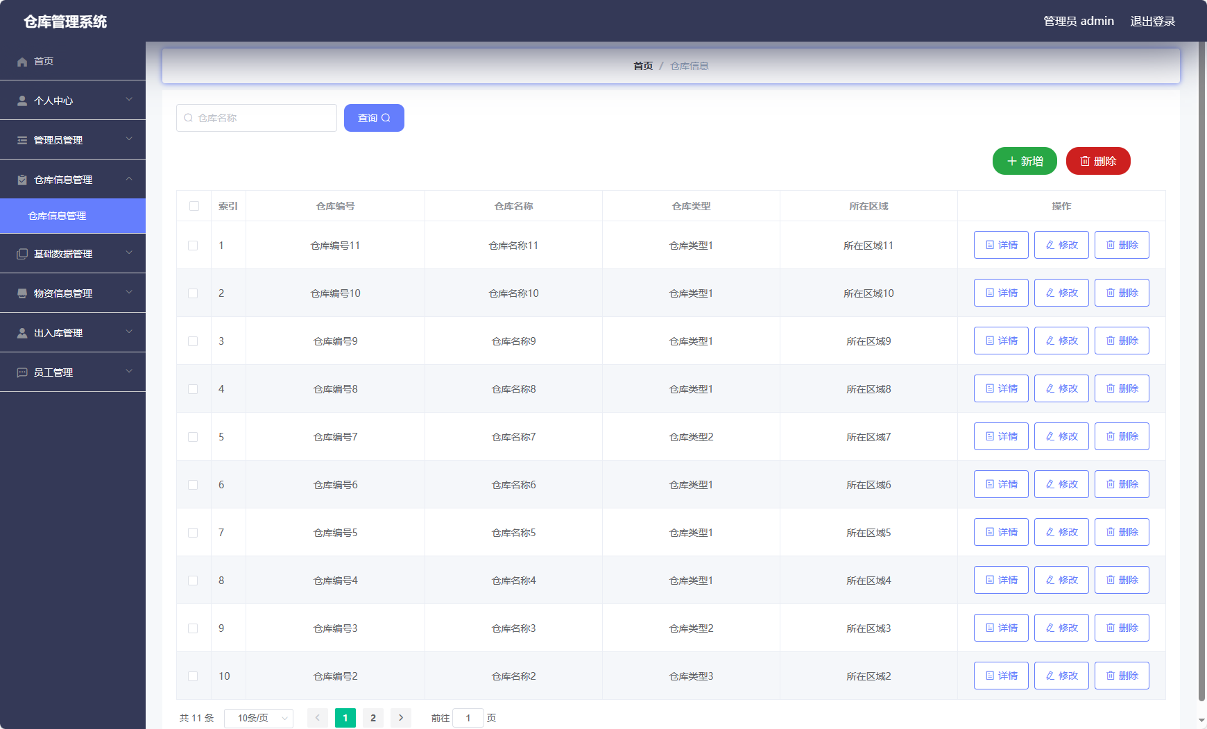Toggle the select-all checkbox in the table header
The width and height of the screenshot is (1207, 729).
click(194, 206)
